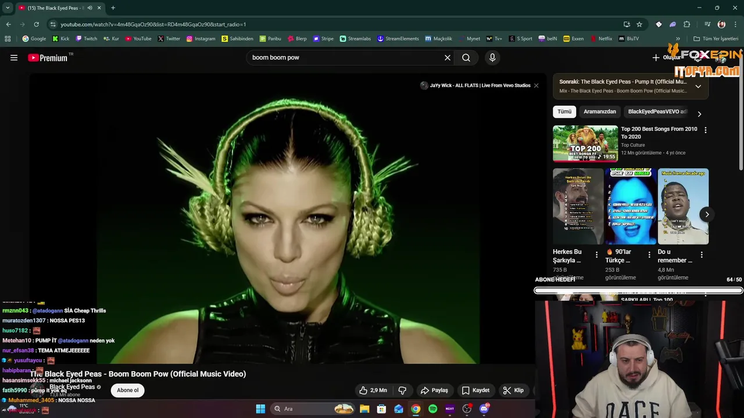Open the Windows Start menu
The width and height of the screenshot is (744, 418).
tap(260, 409)
